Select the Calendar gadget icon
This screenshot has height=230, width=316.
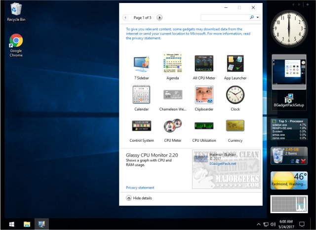pyautogui.click(x=141, y=95)
